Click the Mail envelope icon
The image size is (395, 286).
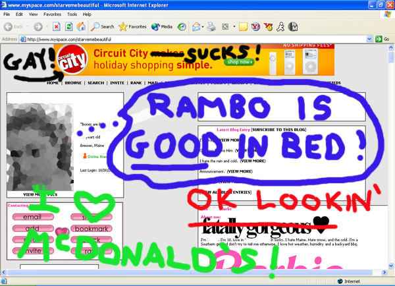pyautogui.click(x=196, y=26)
